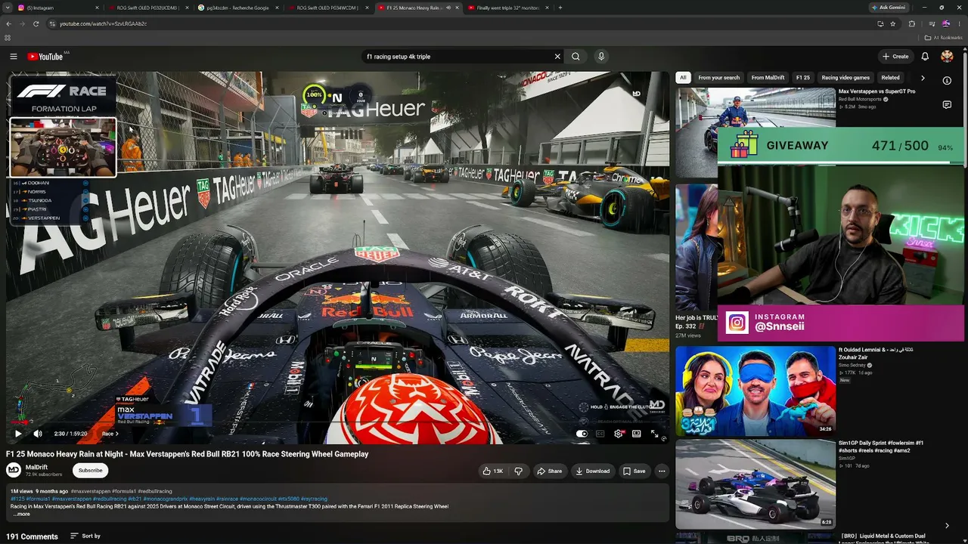The height and width of the screenshot is (544, 968).
Task: Share this video
Action: [550, 471]
